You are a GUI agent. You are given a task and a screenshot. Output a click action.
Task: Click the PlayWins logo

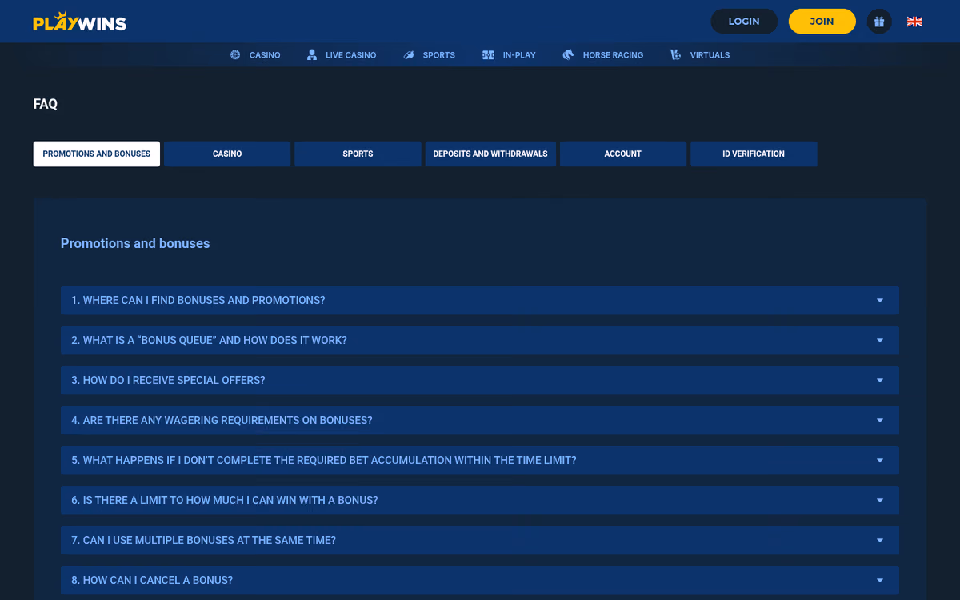tap(80, 22)
